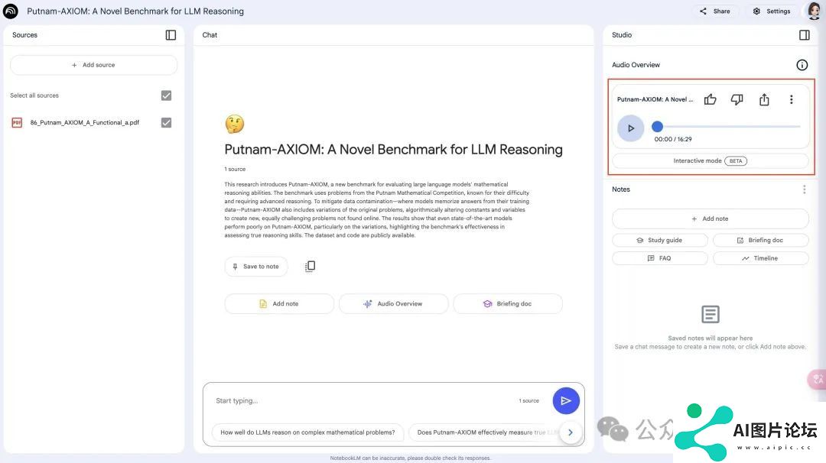Viewport: 826px width, 463px height.
Task: Enable Interactive mode beta
Action: [710, 161]
